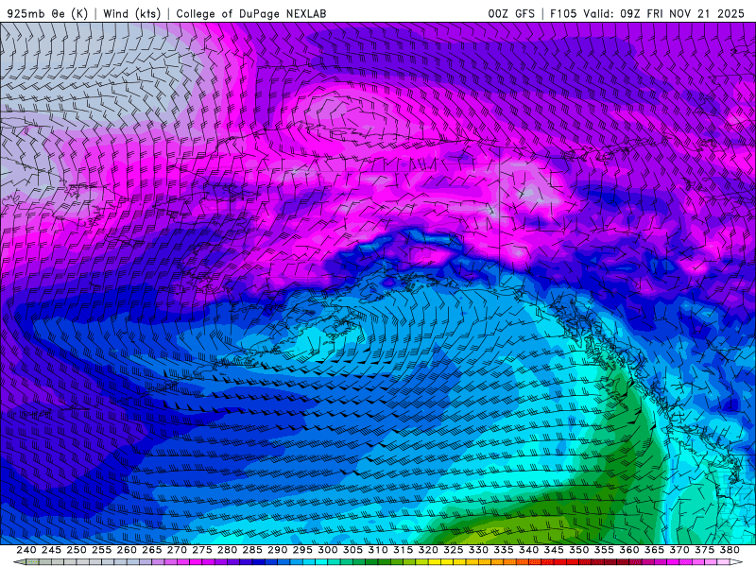
Task: Click the 365 color scale label
Action: click(654, 550)
